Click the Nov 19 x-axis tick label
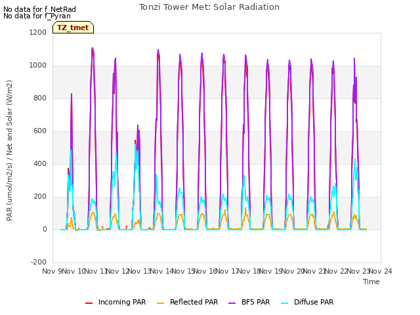Screen dimensions: 420x315 [x=271, y=271]
